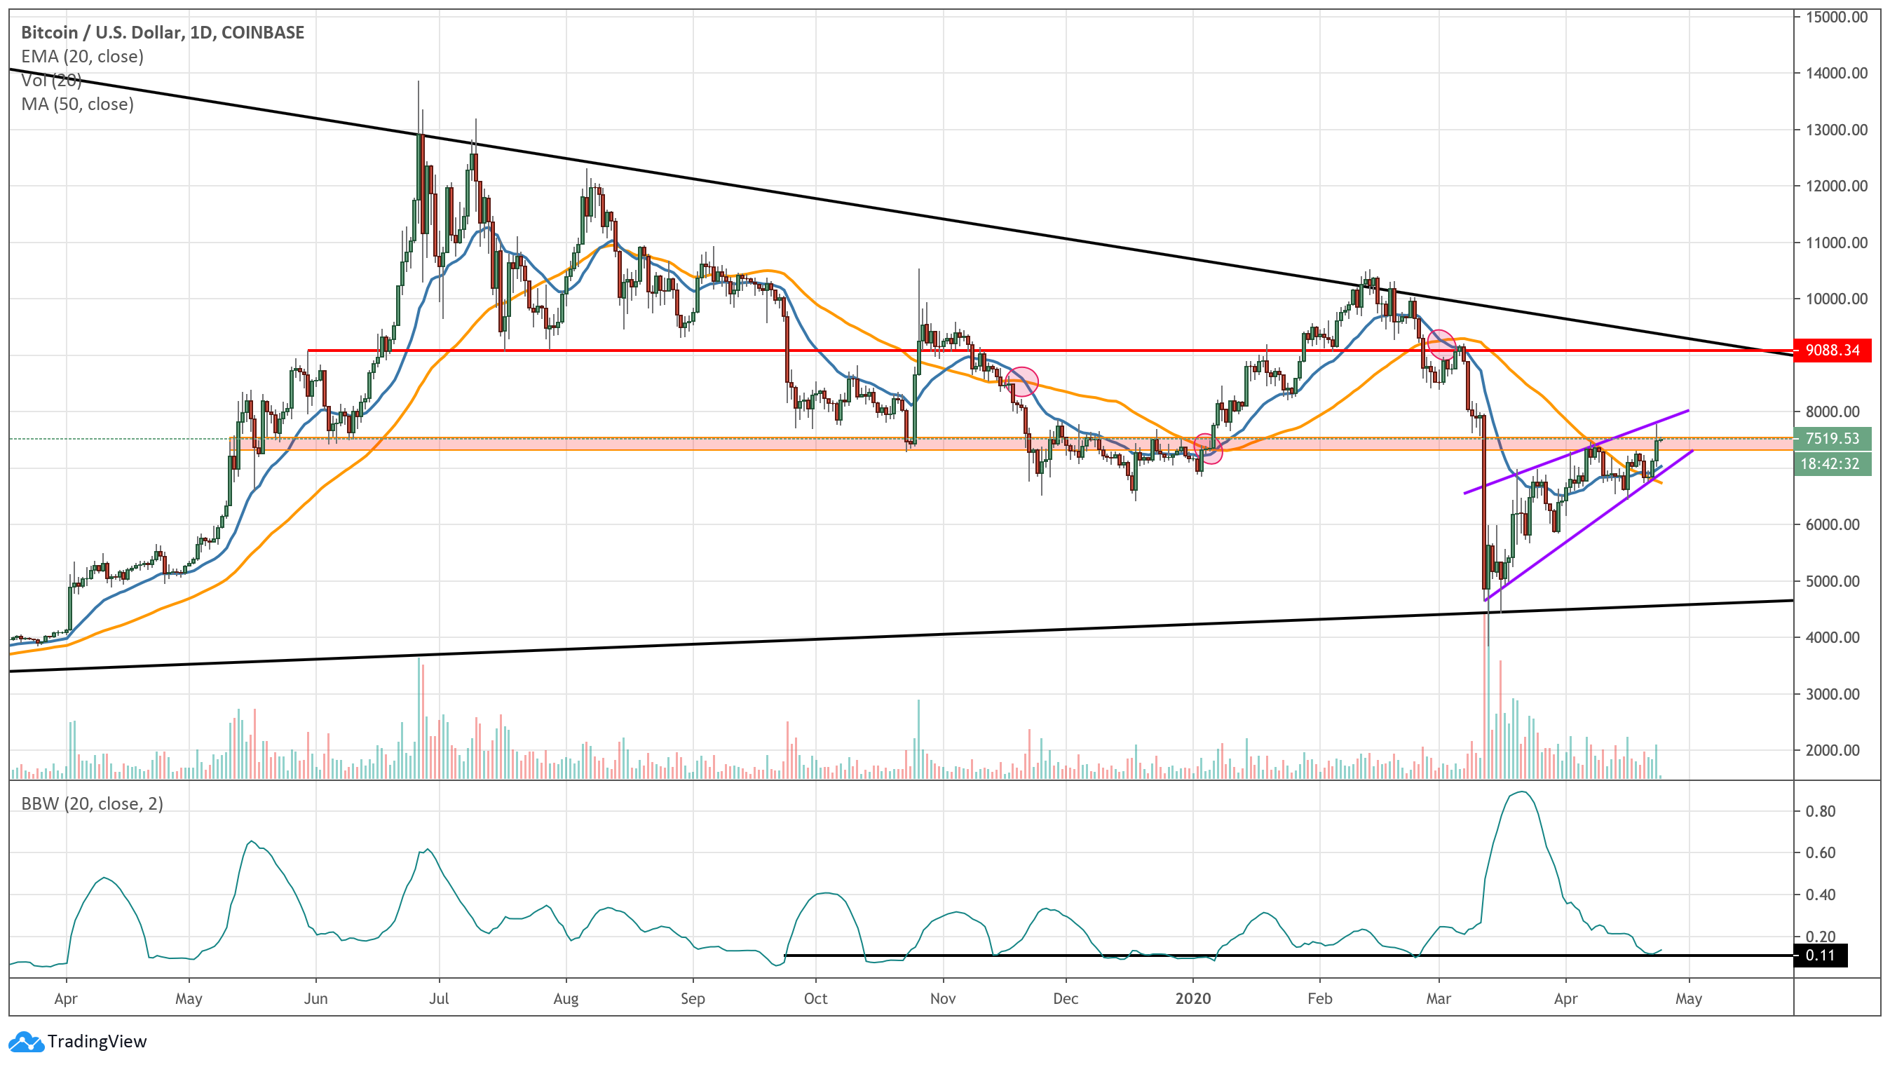Click the 15000.00 price axis label

[x=1837, y=17]
